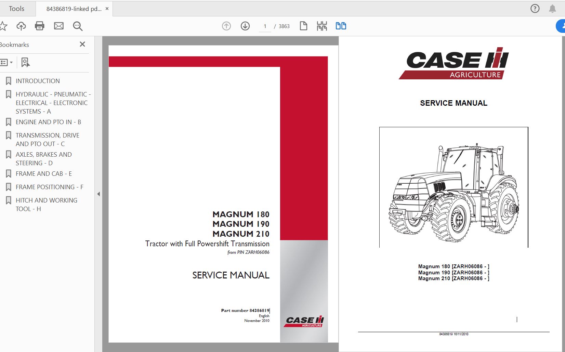Switch to the 84386819-linked pdf tab
565x352 pixels.
[74, 9]
